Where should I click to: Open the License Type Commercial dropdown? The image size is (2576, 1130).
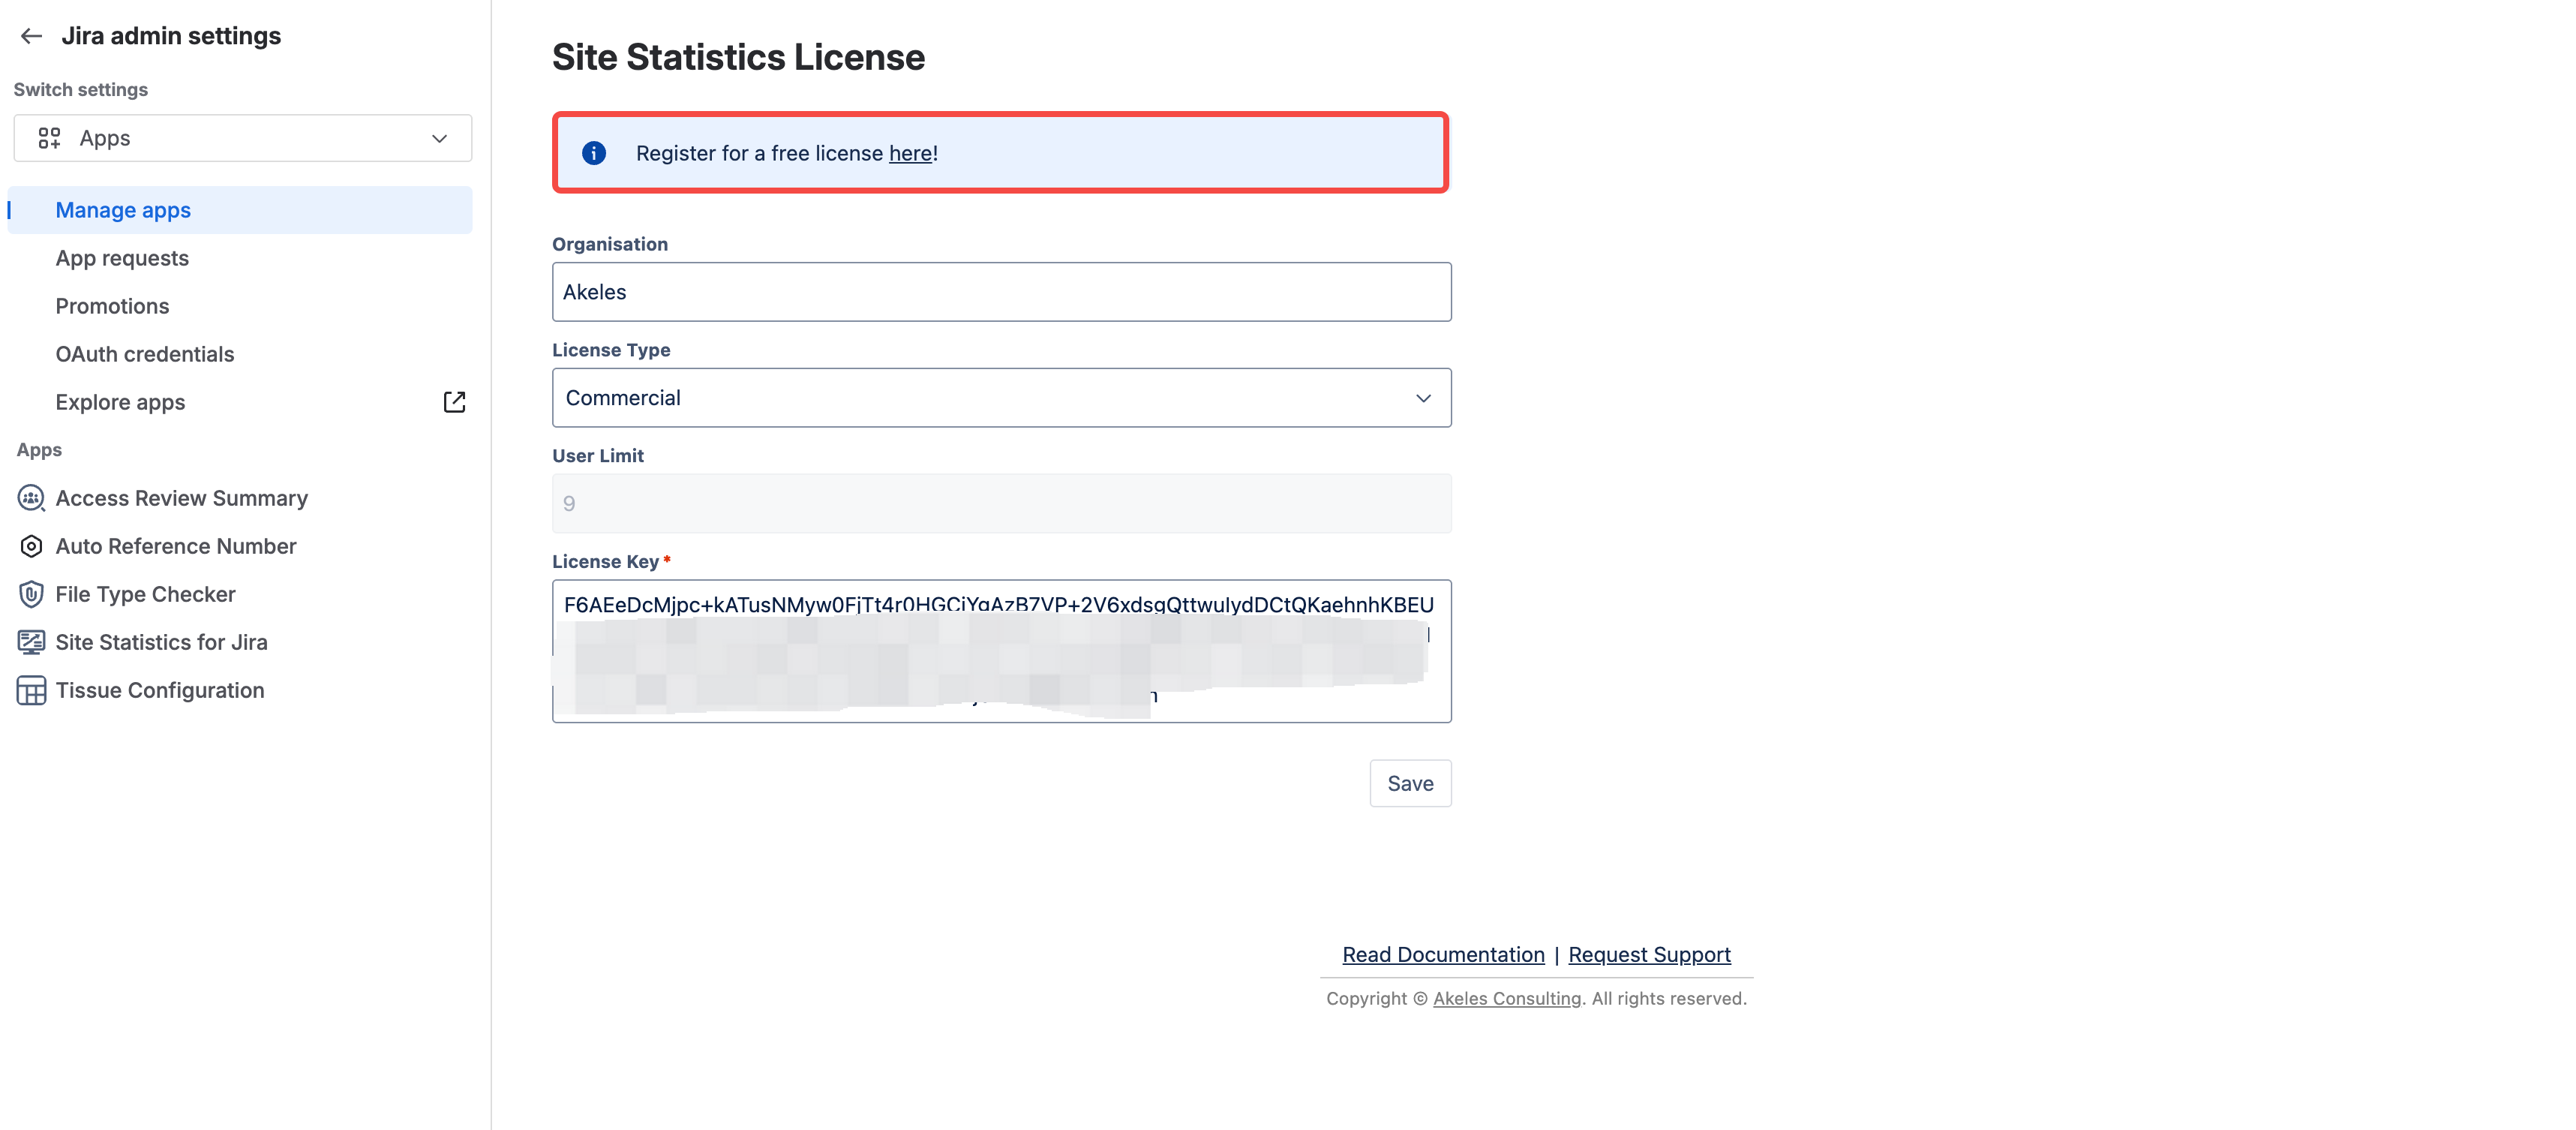(x=1000, y=398)
